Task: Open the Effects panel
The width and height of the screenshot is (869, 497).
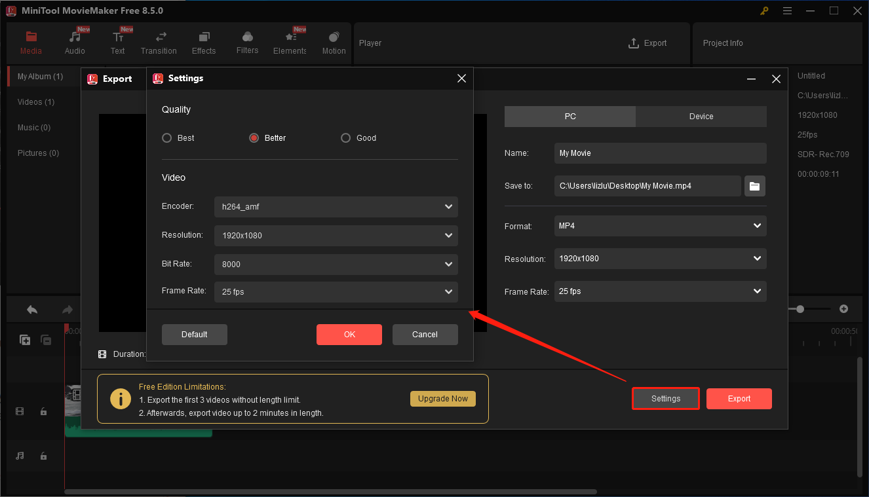Action: click(204, 43)
